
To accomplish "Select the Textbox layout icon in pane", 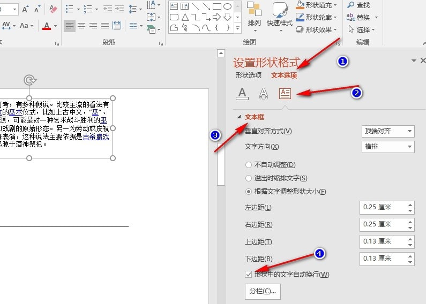I will click(285, 93).
